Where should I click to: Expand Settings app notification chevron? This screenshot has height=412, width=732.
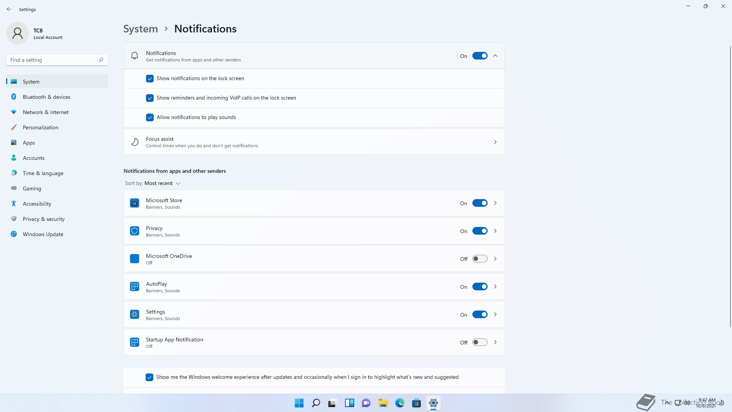[x=495, y=314]
